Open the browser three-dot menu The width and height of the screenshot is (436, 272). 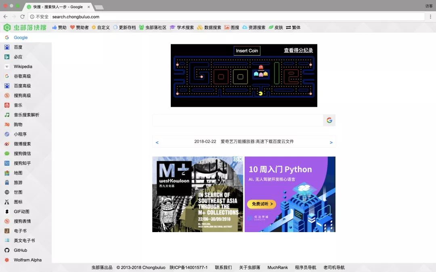pos(430,17)
